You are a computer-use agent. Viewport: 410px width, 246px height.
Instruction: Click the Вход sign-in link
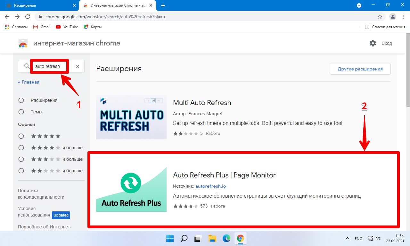[x=387, y=43]
